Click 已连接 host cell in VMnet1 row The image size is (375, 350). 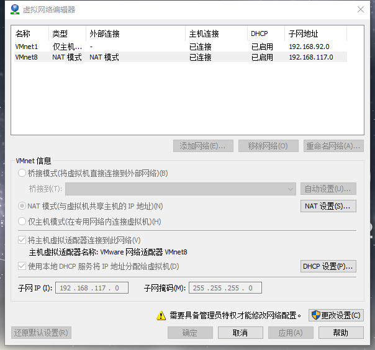tap(201, 47)
